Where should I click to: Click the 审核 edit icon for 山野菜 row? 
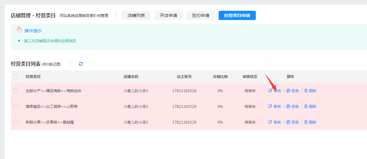pos(270,106)
